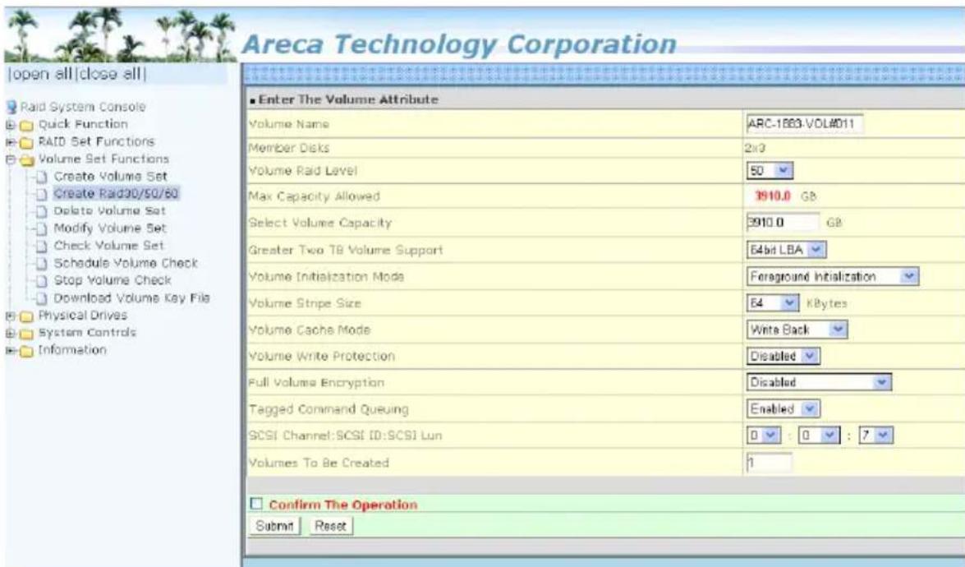This screenshot has height=567, width=965.
Task: Click the System Controls label
Action: point(87,333)
